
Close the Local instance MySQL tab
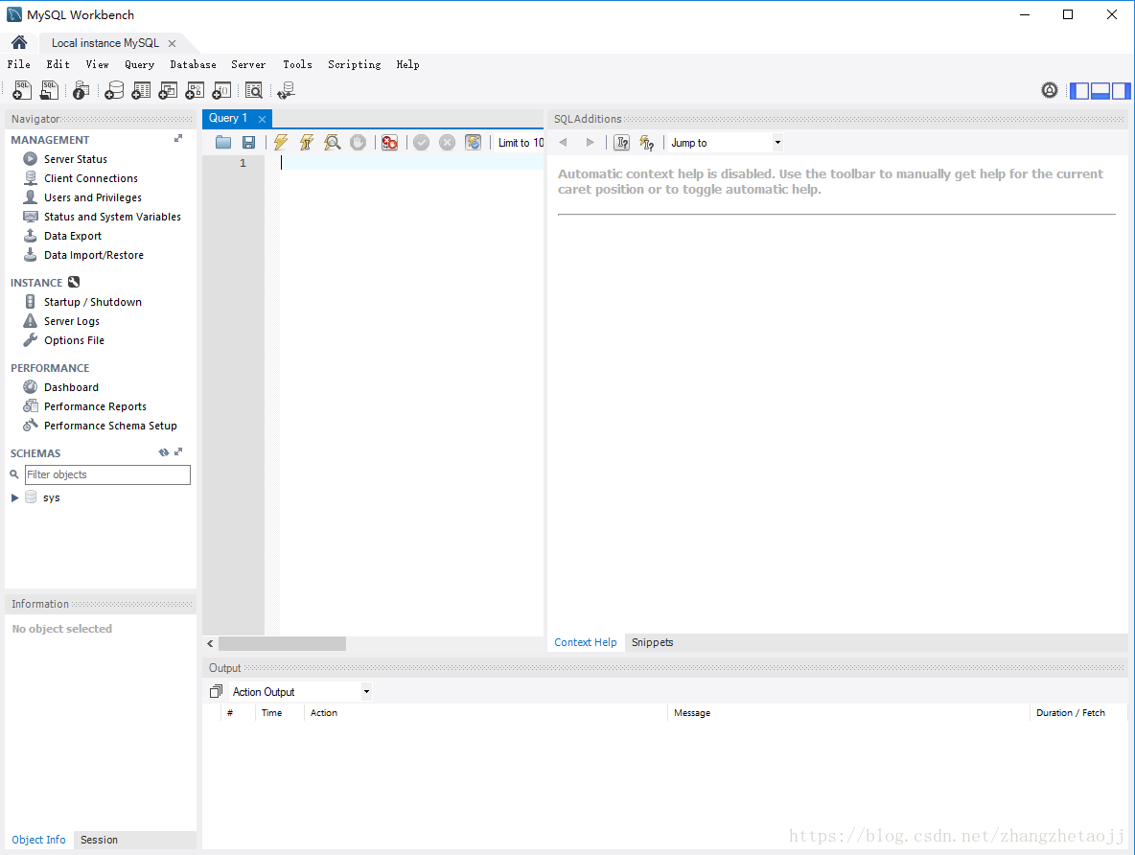[172, 43]
